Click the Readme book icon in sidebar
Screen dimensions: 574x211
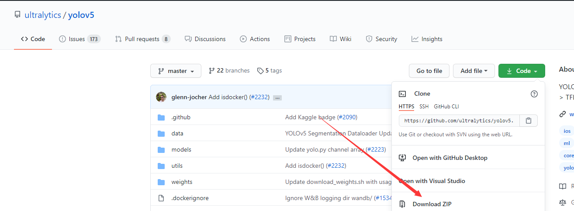click(563, 186)
